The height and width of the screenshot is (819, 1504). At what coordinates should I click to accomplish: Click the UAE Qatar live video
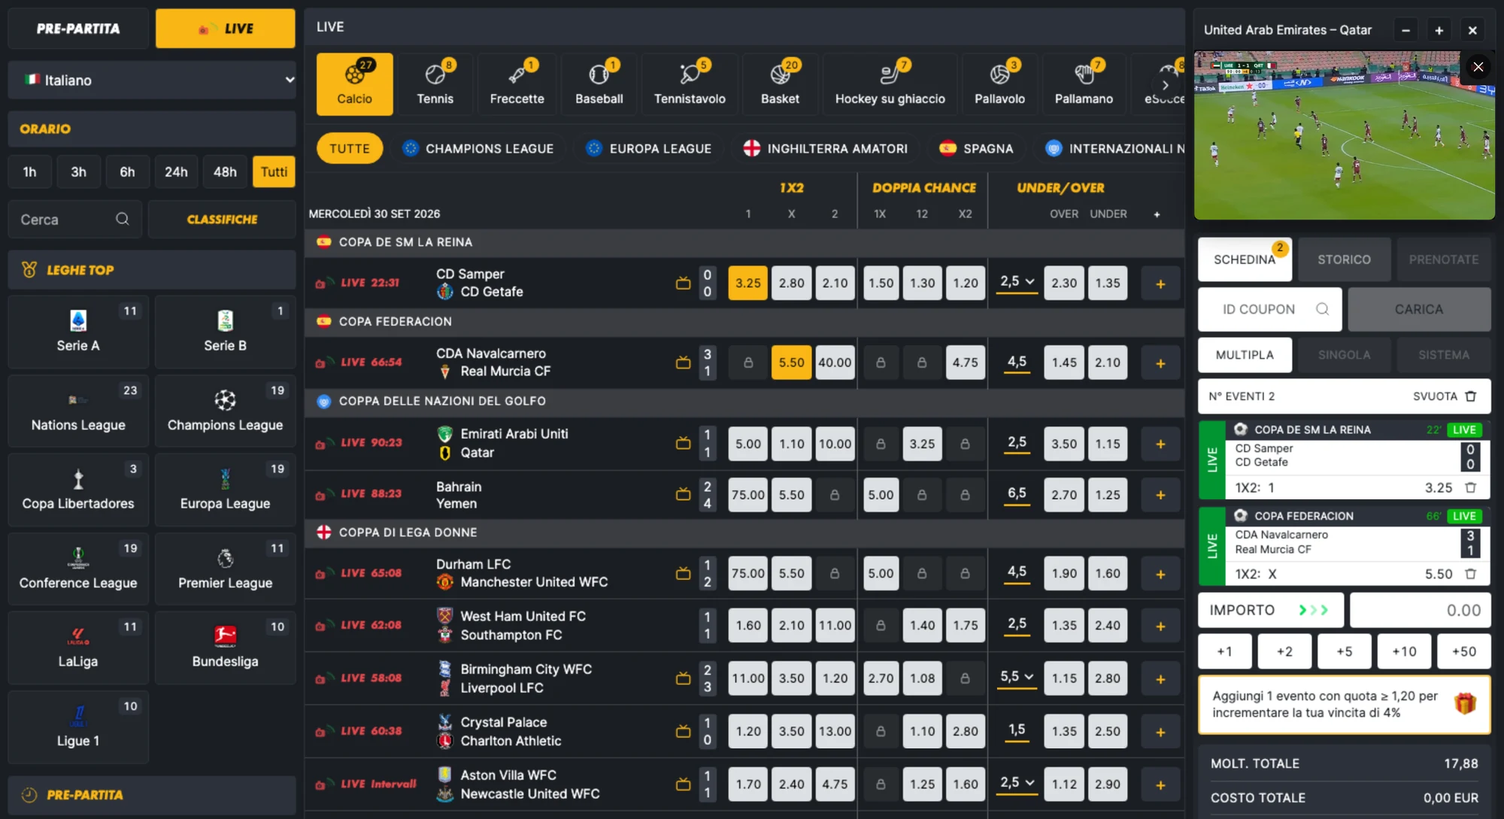tap(1344, 135)
